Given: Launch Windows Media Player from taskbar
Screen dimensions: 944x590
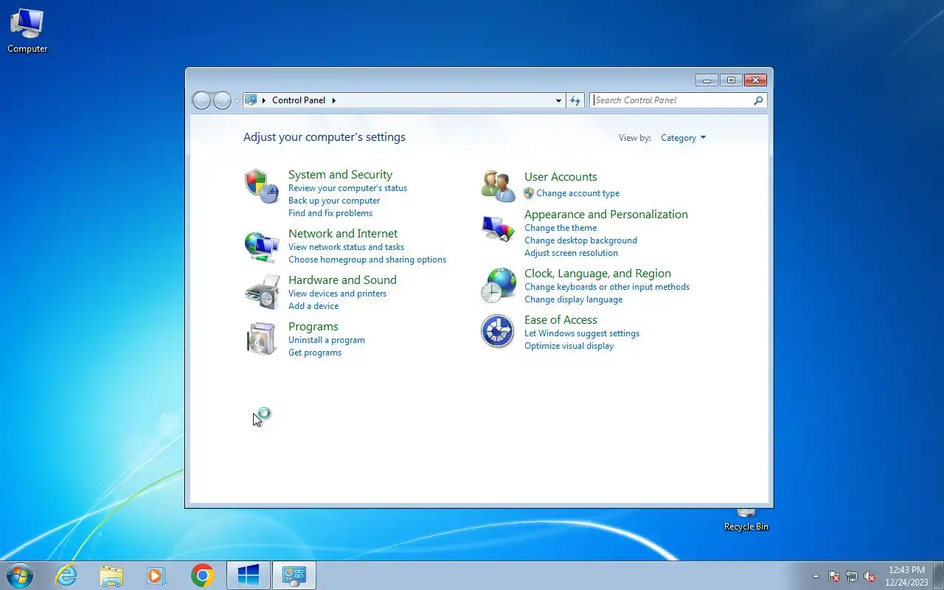Looking at the screenshot, I should [x=156, y=575].
